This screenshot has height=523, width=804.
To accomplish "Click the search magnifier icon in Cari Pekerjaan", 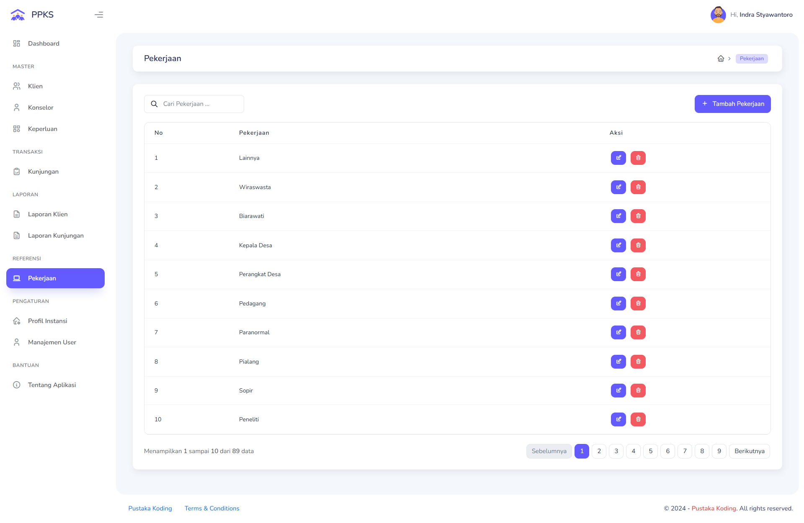I will click(x=154, y=104).
